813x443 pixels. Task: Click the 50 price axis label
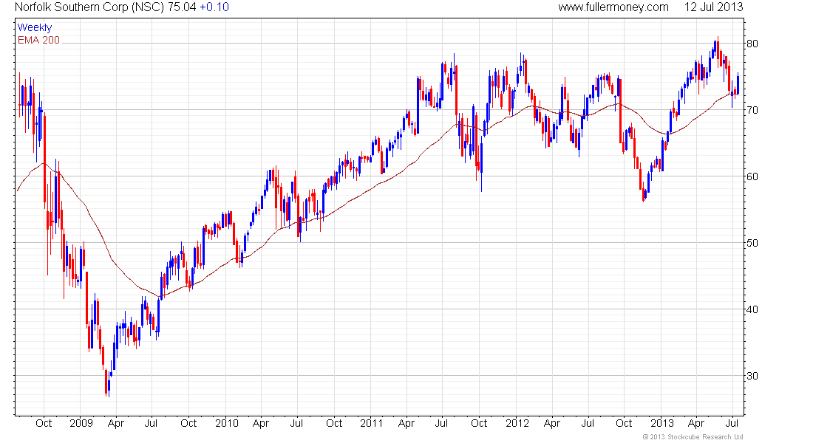752,243
